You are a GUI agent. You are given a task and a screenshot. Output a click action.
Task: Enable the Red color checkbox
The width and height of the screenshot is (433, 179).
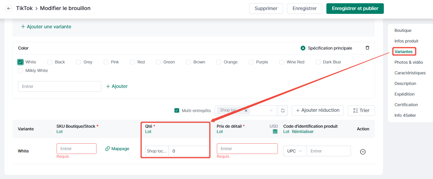pyautogui.click(x=132, y=62)
